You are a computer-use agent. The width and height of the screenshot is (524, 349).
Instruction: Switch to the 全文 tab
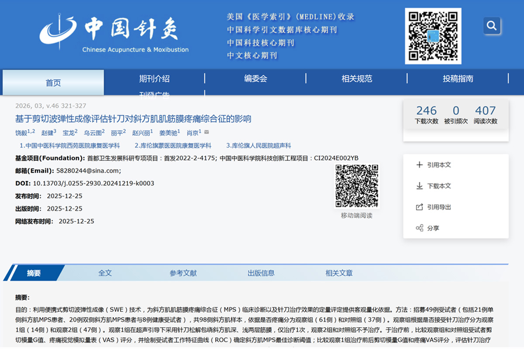coord(105,273)
